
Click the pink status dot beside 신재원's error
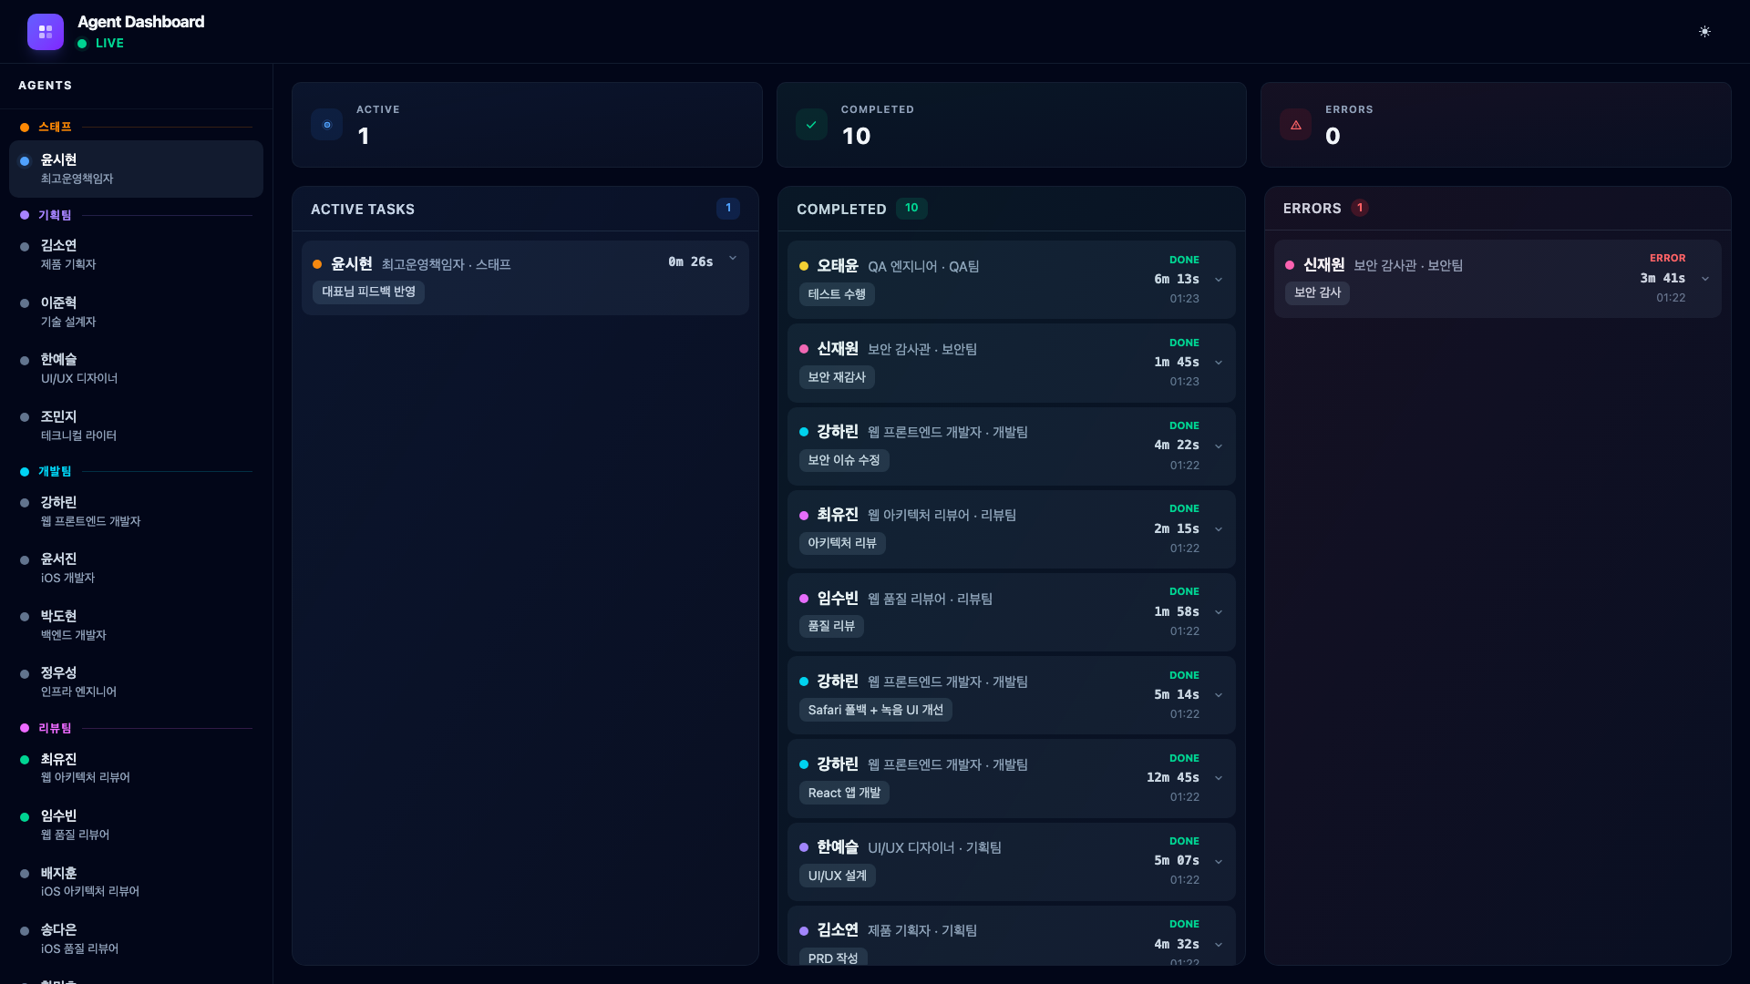click(x=1289, y=265)
